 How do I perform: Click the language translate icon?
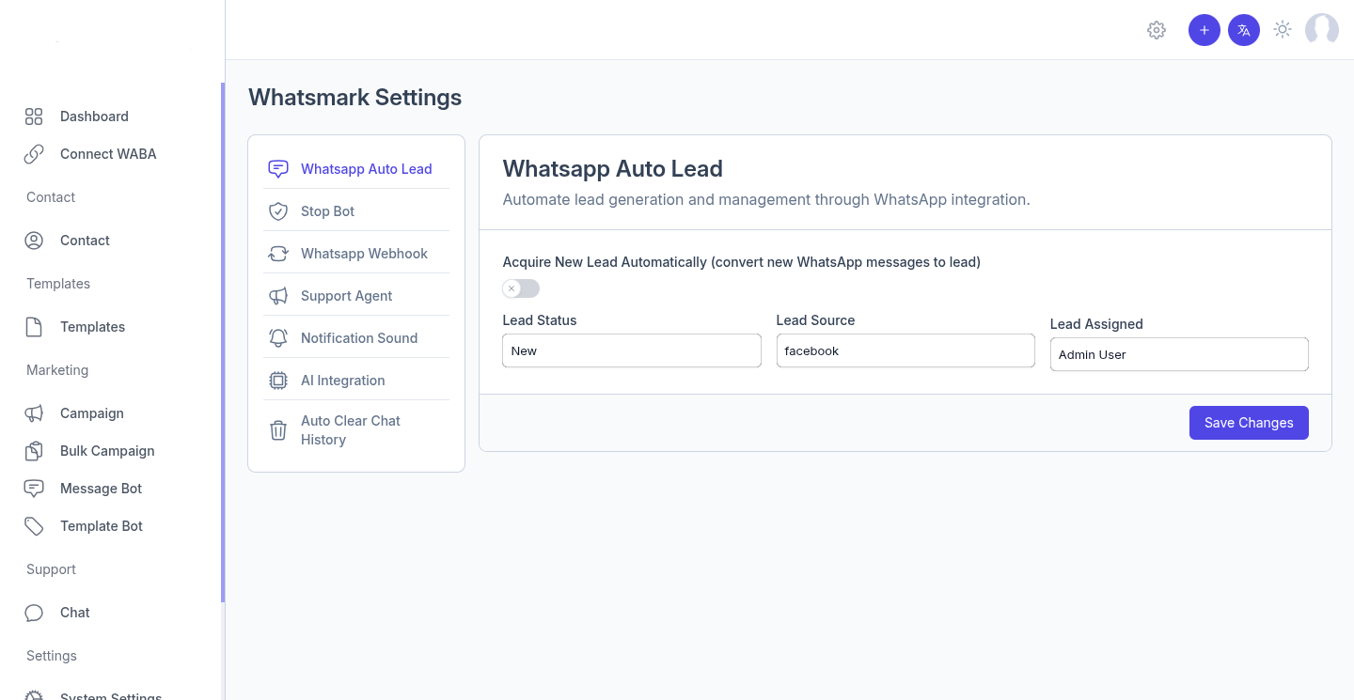click(x=1244, y=30)
